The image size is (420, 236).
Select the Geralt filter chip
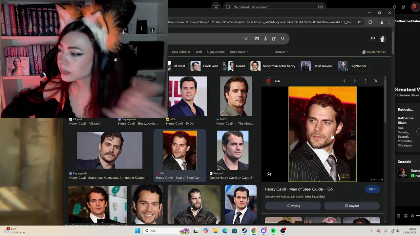pos(236,66)
